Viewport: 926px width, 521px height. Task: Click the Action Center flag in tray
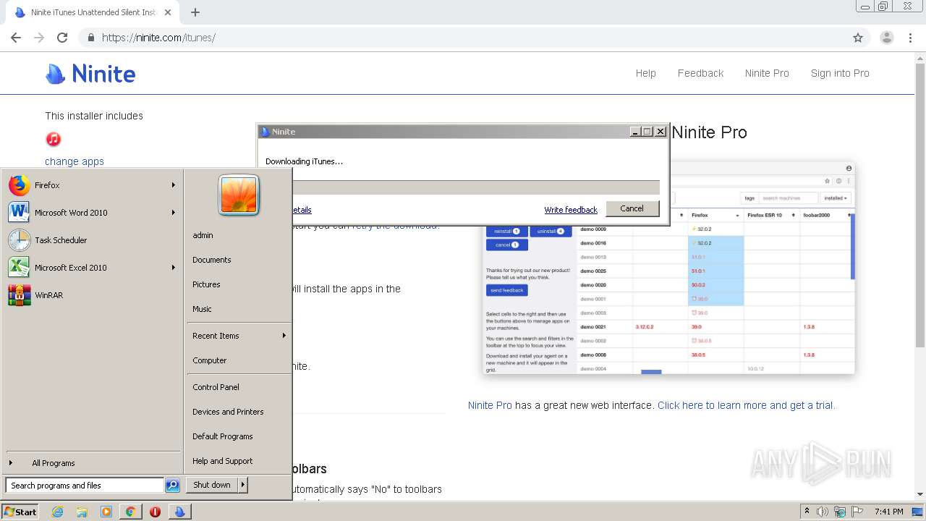pos(857,512)
